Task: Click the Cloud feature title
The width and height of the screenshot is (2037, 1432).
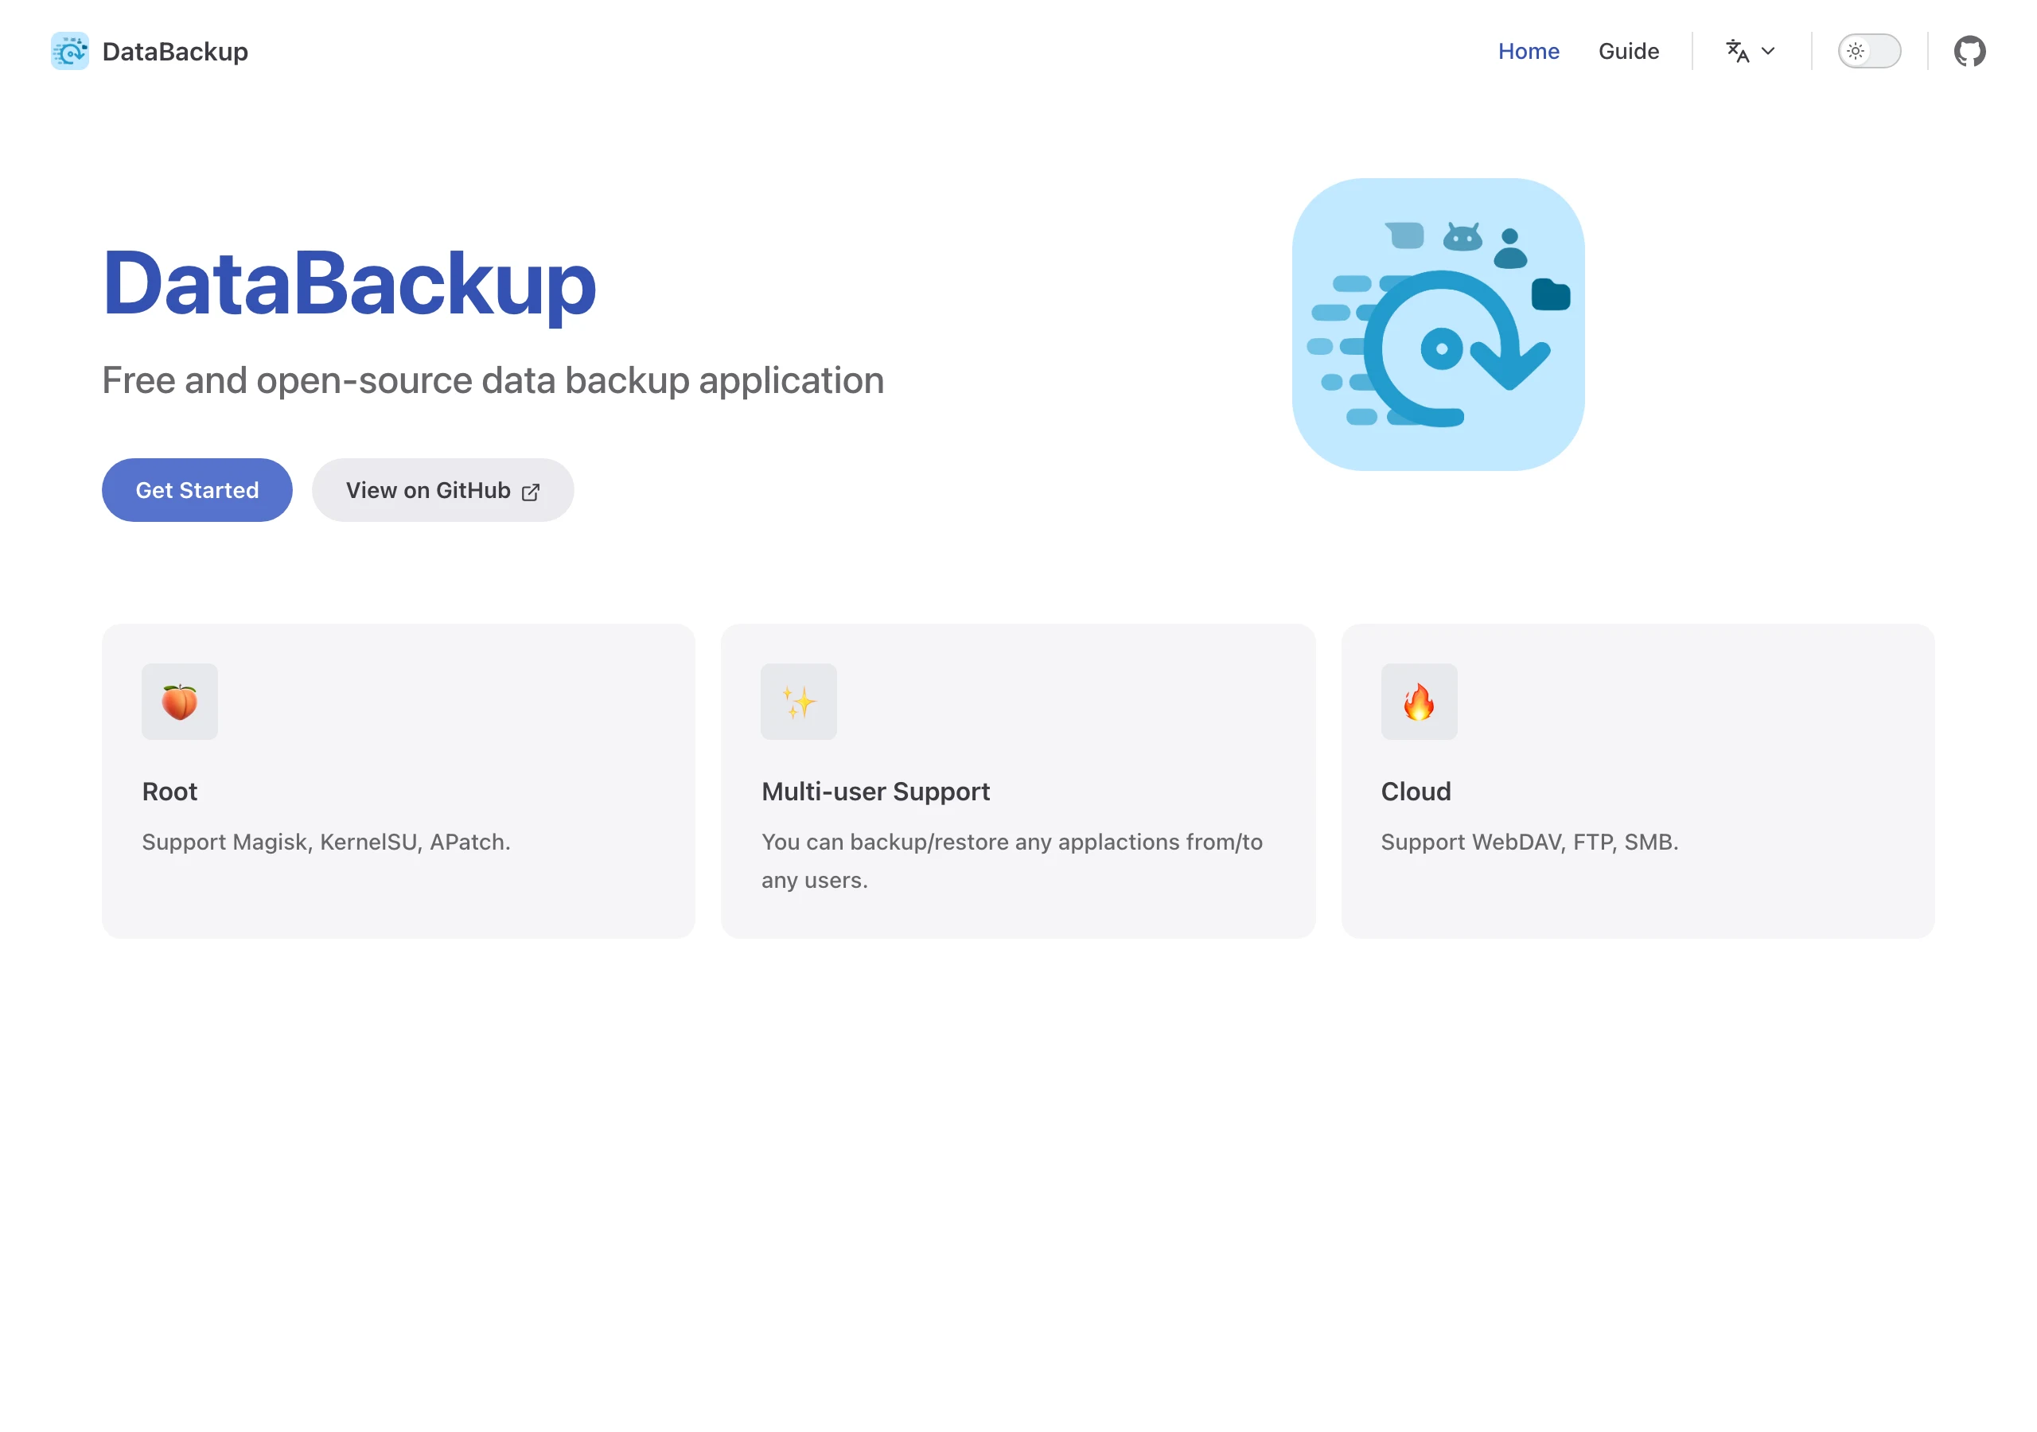Action: pos(1416,791)
